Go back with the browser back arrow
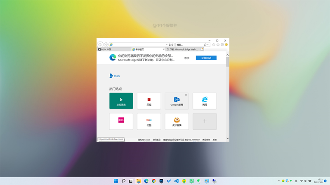Image resolution: width=330 pixels, height=185 pixels. click(100, 44)
